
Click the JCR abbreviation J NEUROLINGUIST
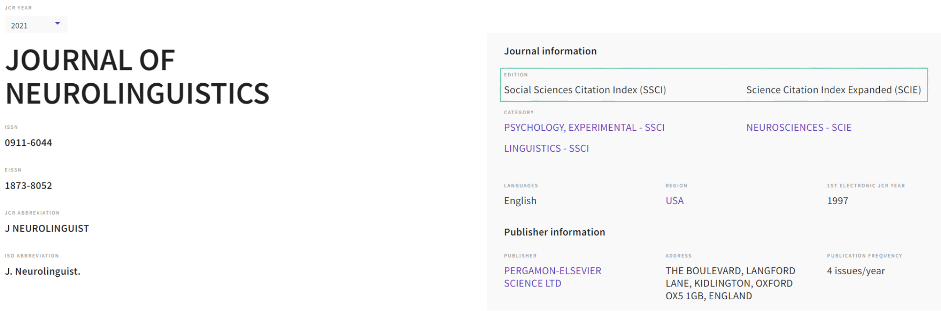(47, 229)
